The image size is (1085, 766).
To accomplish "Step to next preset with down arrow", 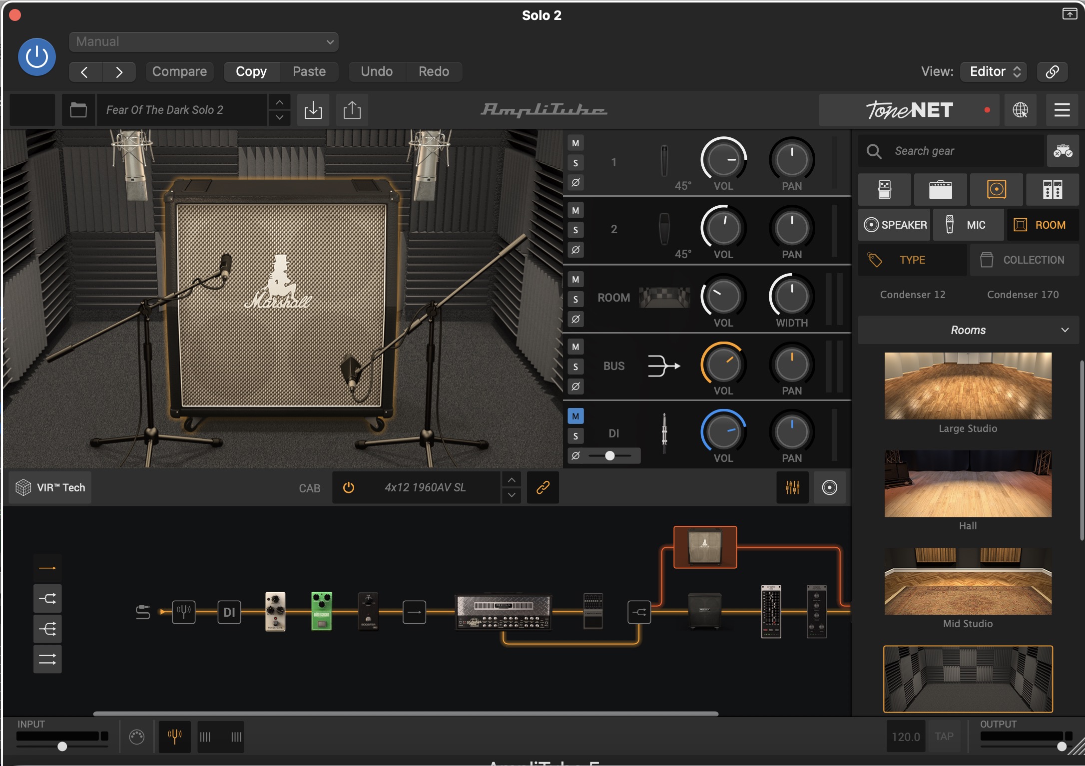I will click(x=280, y=117).
